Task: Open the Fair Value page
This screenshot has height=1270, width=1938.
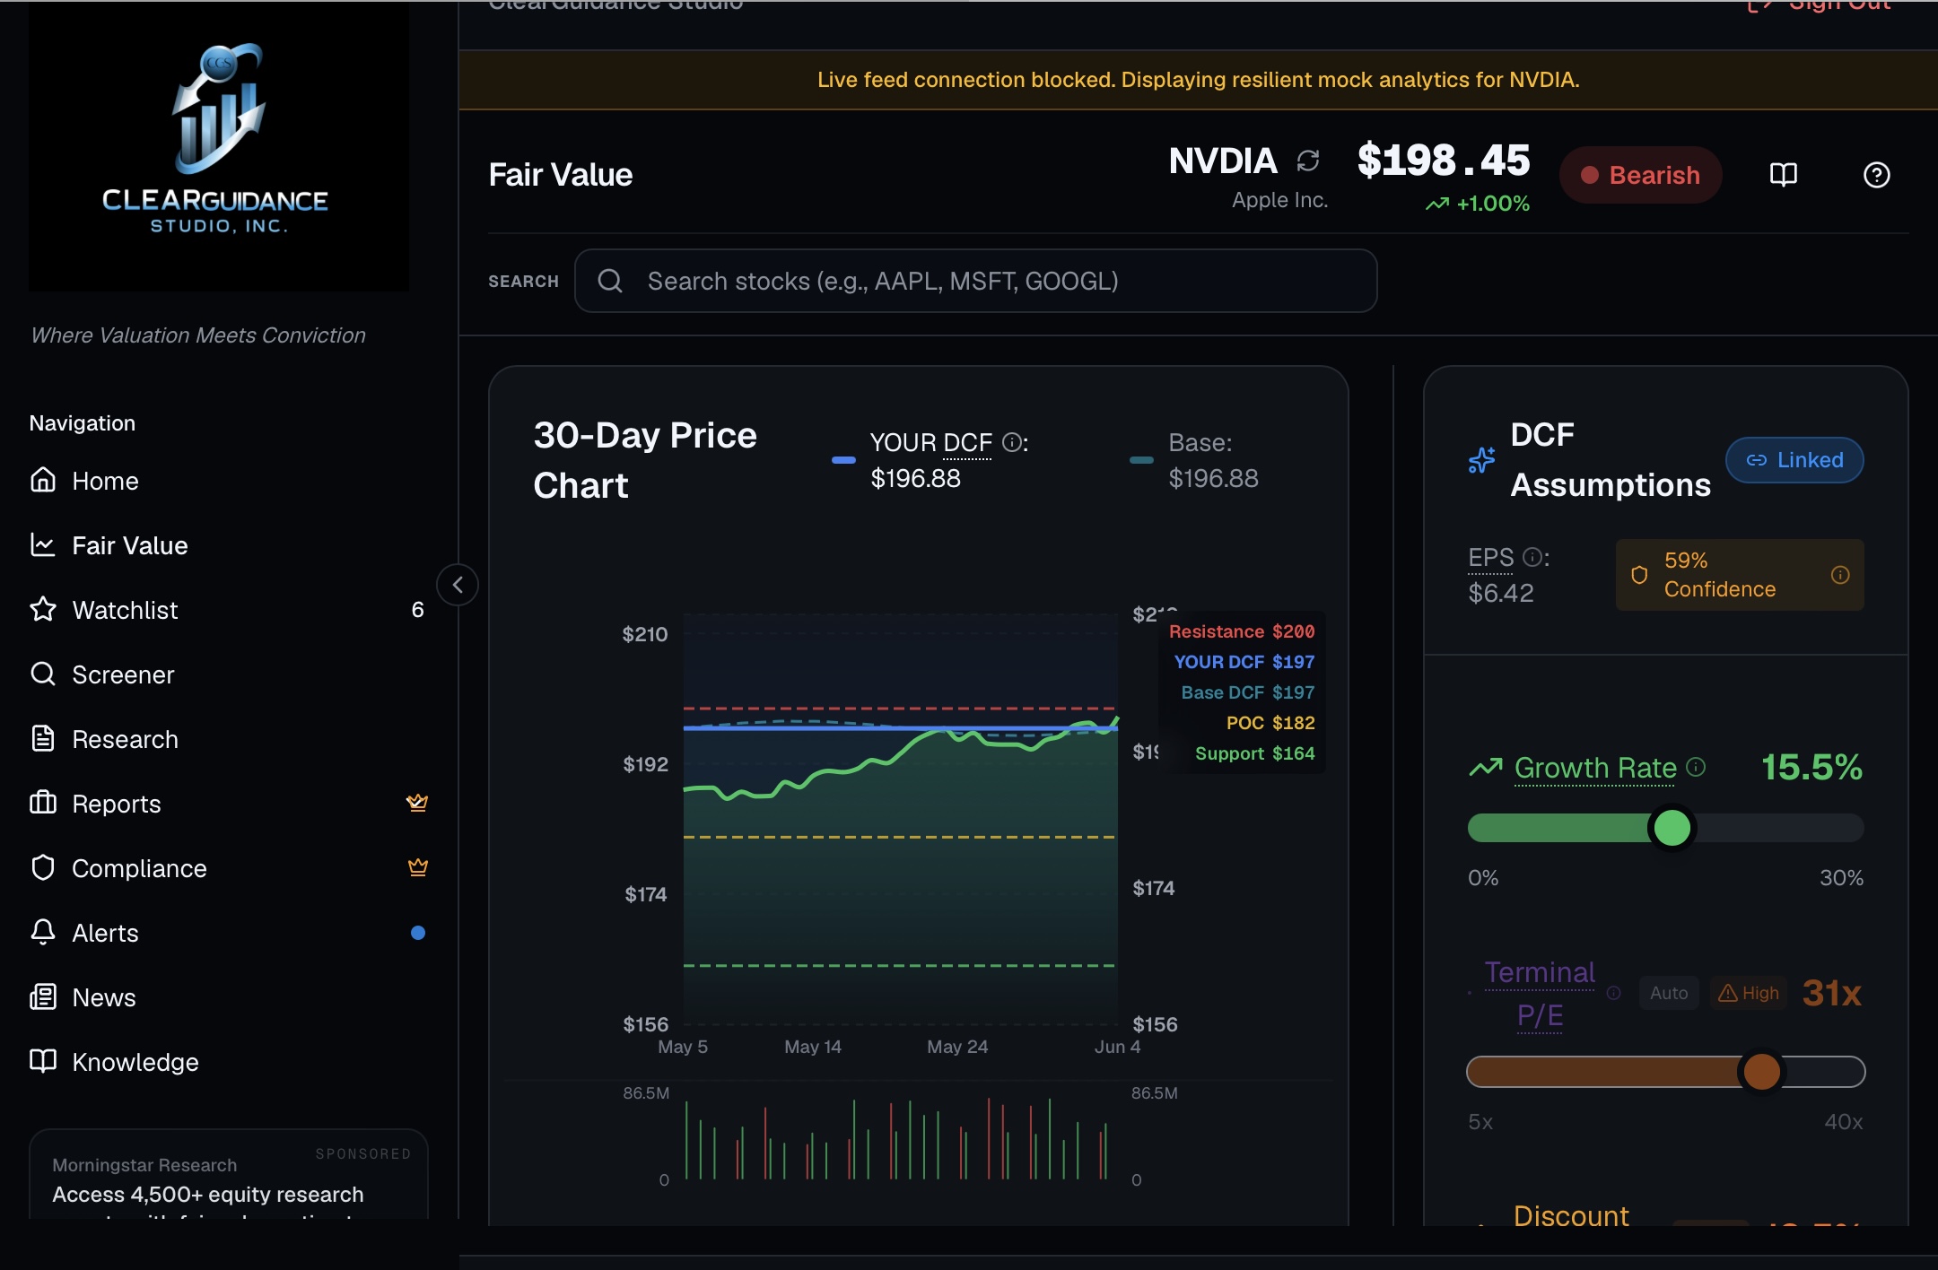Action: click(229, 545)
